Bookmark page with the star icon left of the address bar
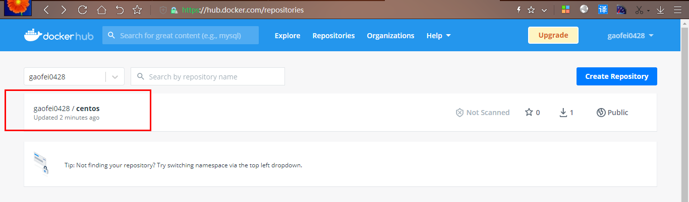 point(137,10)
